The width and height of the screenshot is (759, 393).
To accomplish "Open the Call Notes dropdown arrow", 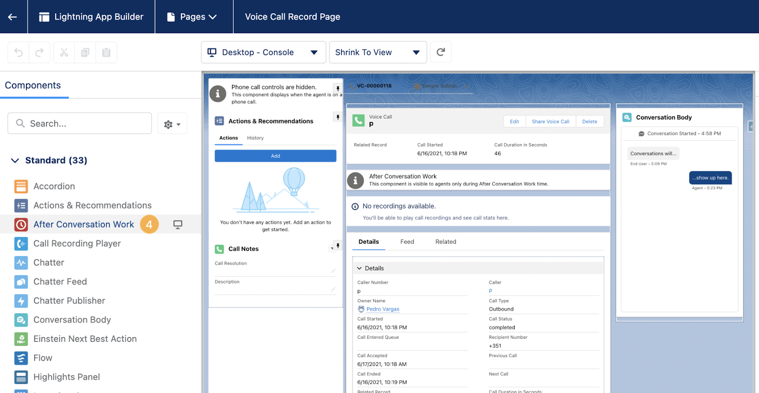I will coord(332,248).
